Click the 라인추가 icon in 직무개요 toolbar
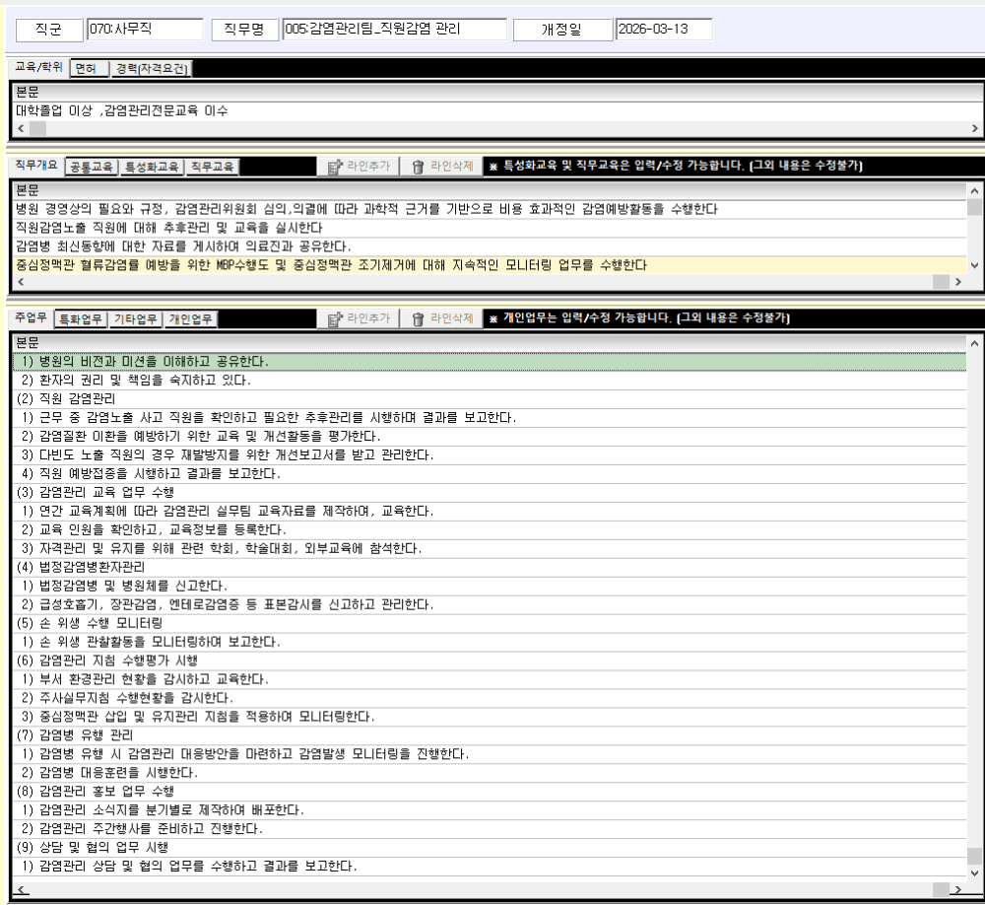985x905 pixels. pyautogui.click(x=335, y=168)
